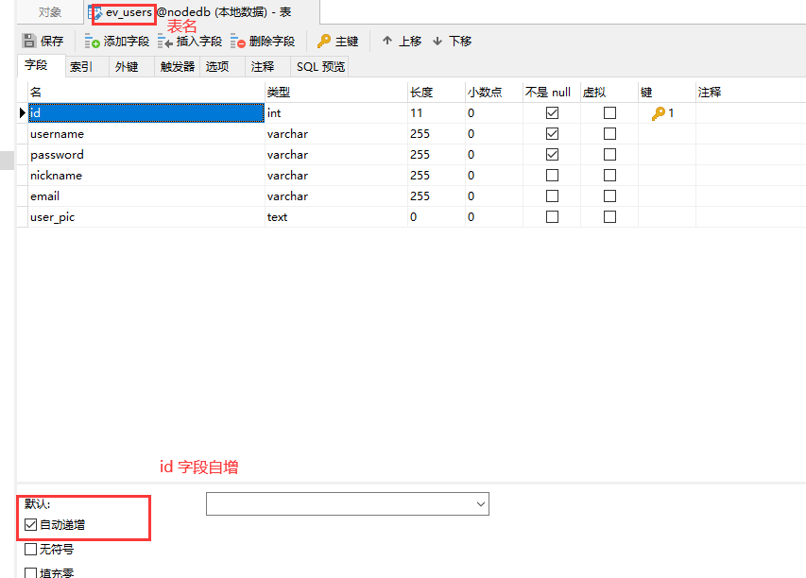
Task: Uncheck Not Null for the id field
Action: pyautogui.click(x=552, y=113)
